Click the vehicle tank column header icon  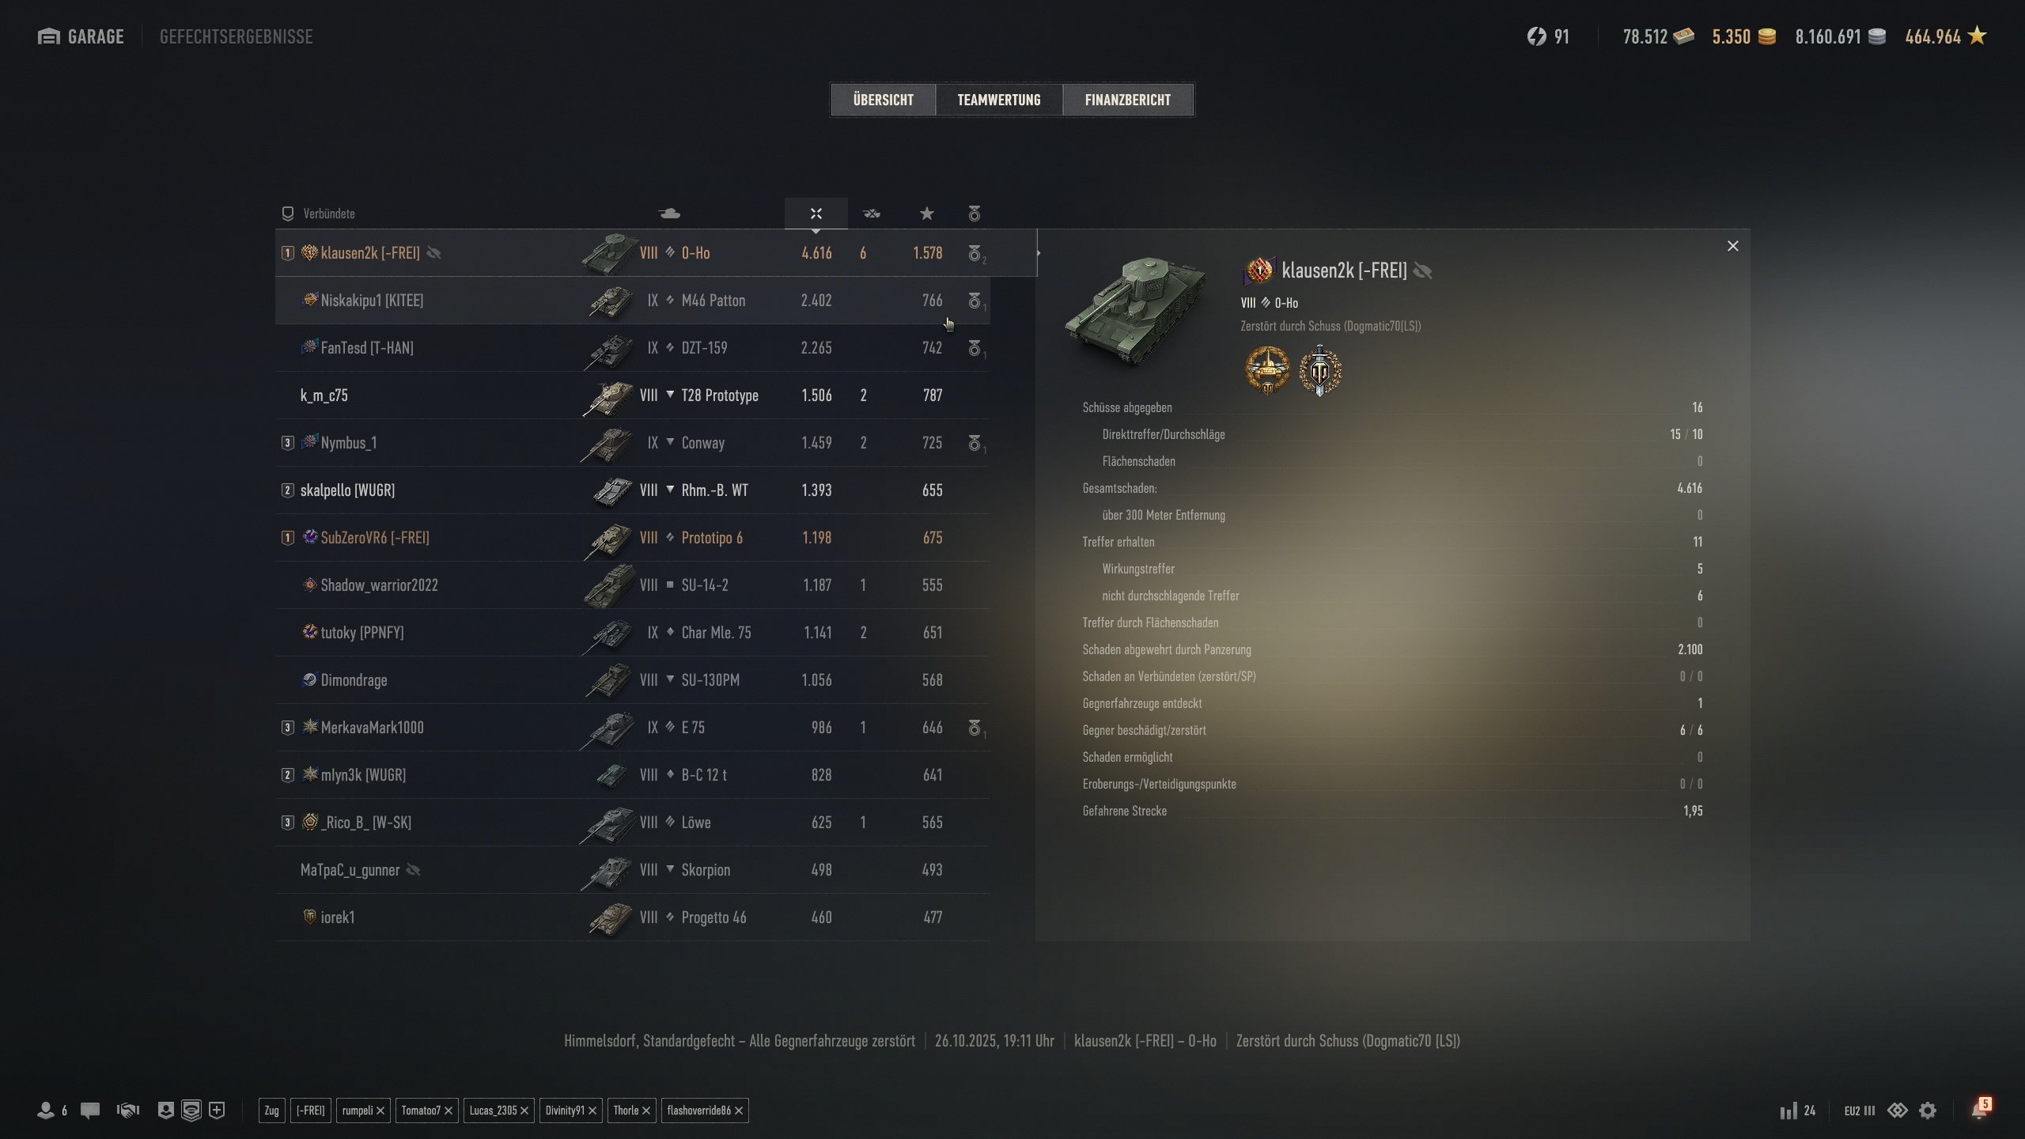pyautogui.click(x=669, y=214)
